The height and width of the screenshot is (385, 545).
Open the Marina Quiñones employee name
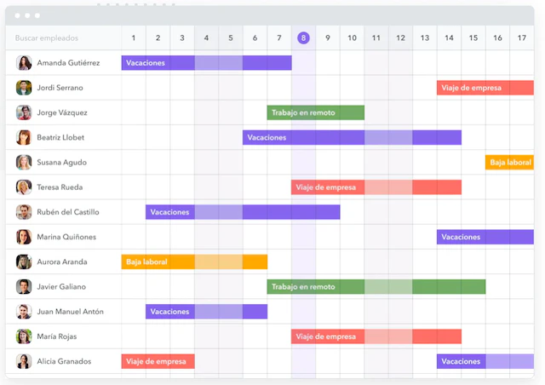[x=66, y=237]
